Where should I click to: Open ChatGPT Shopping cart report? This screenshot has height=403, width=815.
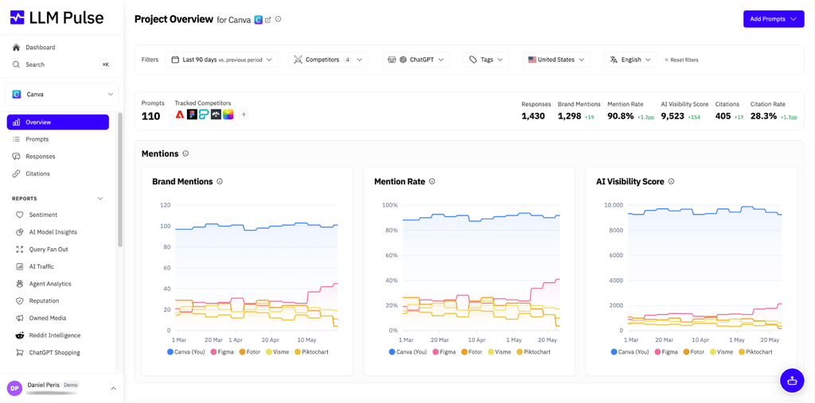(20, 353)
